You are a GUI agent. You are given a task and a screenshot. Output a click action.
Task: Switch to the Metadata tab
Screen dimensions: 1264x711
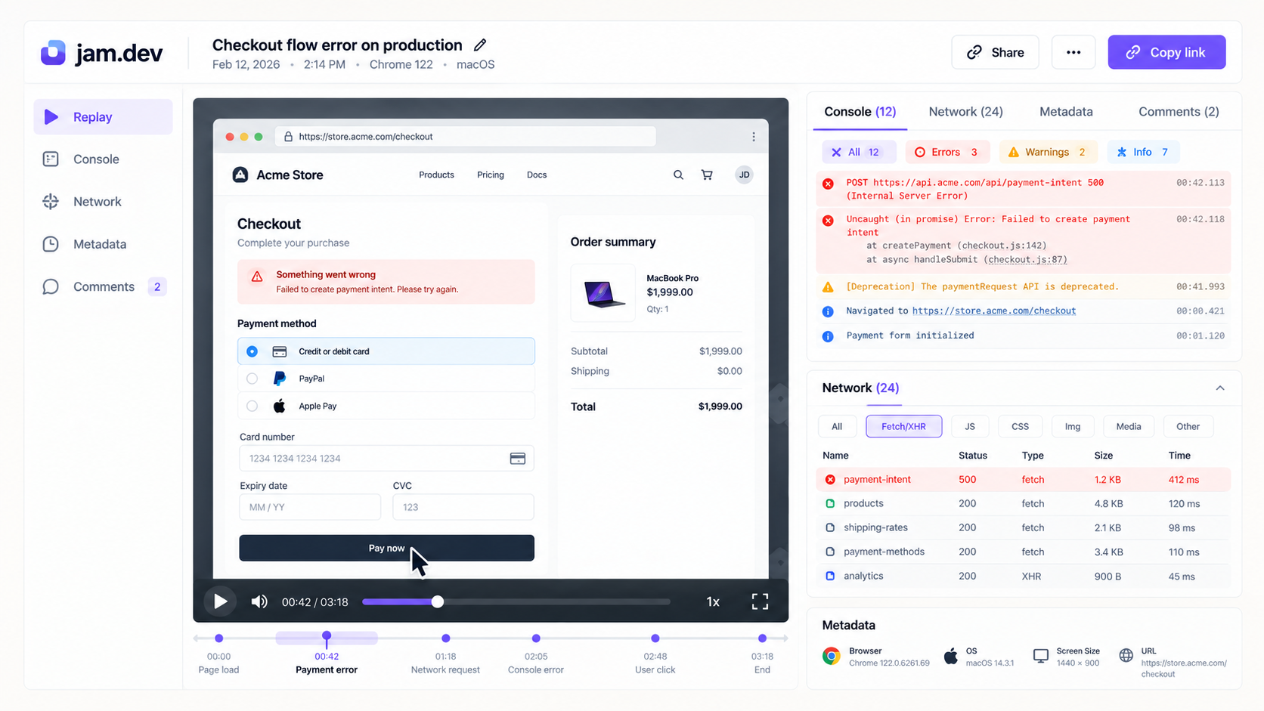[x=1066, y=112]
